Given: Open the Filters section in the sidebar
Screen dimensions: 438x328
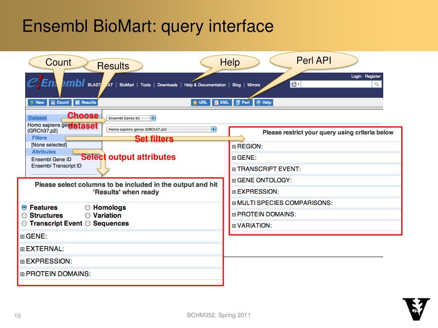Looking at the screenshot, I should (x=39, y=138).
